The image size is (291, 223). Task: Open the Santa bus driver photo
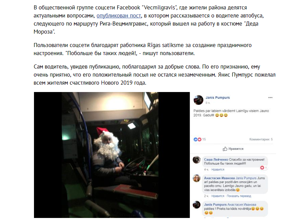point(112,155)
